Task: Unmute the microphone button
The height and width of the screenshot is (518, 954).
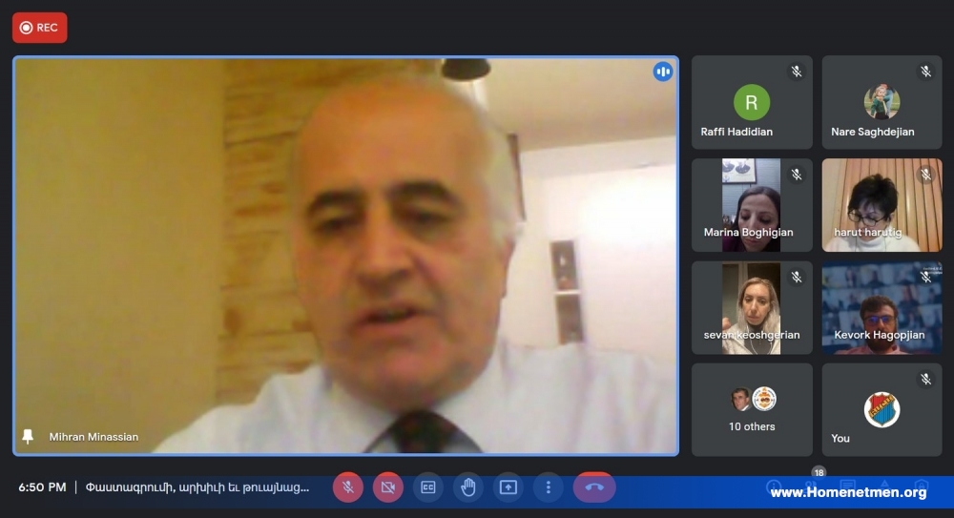Action: [348, 487]
